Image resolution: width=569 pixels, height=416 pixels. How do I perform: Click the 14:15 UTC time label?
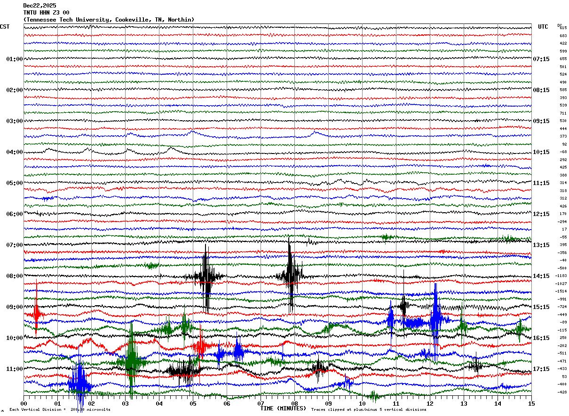pyautogui.click(x=541, y=276)
